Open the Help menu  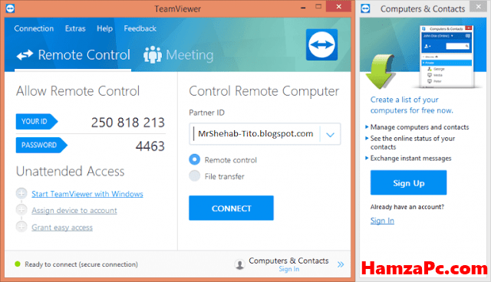click(104, 28)
